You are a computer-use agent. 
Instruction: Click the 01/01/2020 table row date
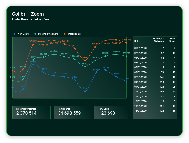[x=140, y=48]
